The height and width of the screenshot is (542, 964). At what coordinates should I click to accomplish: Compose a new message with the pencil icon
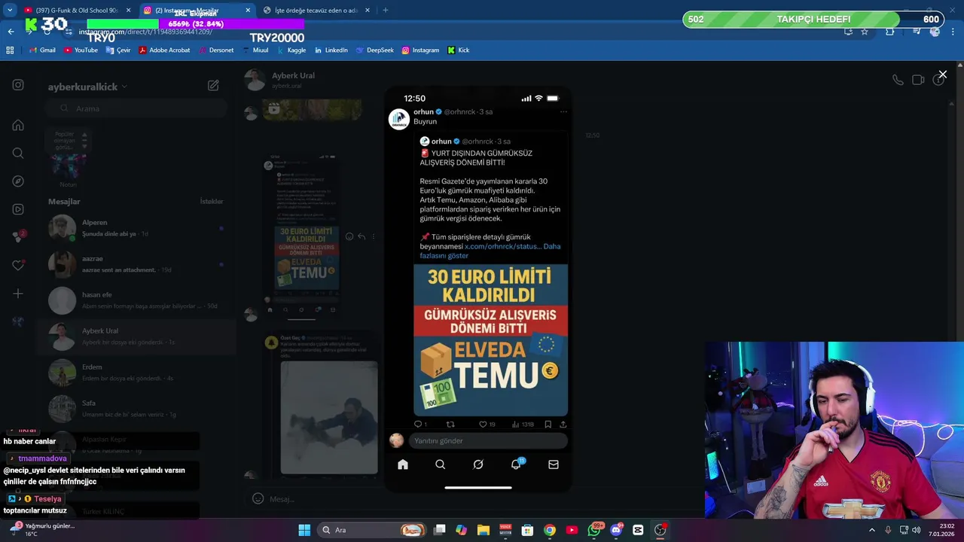[213, 86]
